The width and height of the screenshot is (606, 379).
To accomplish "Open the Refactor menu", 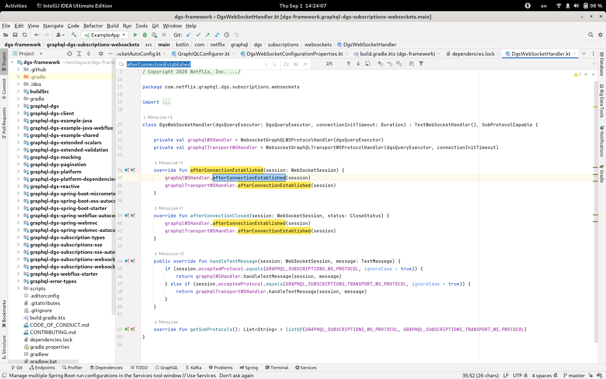I will coord(93,26).
